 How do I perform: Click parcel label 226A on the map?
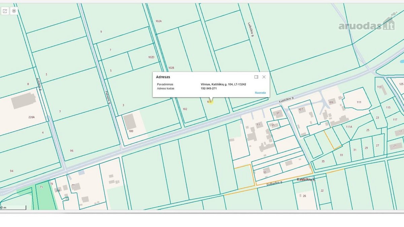[x=32, y=117]
